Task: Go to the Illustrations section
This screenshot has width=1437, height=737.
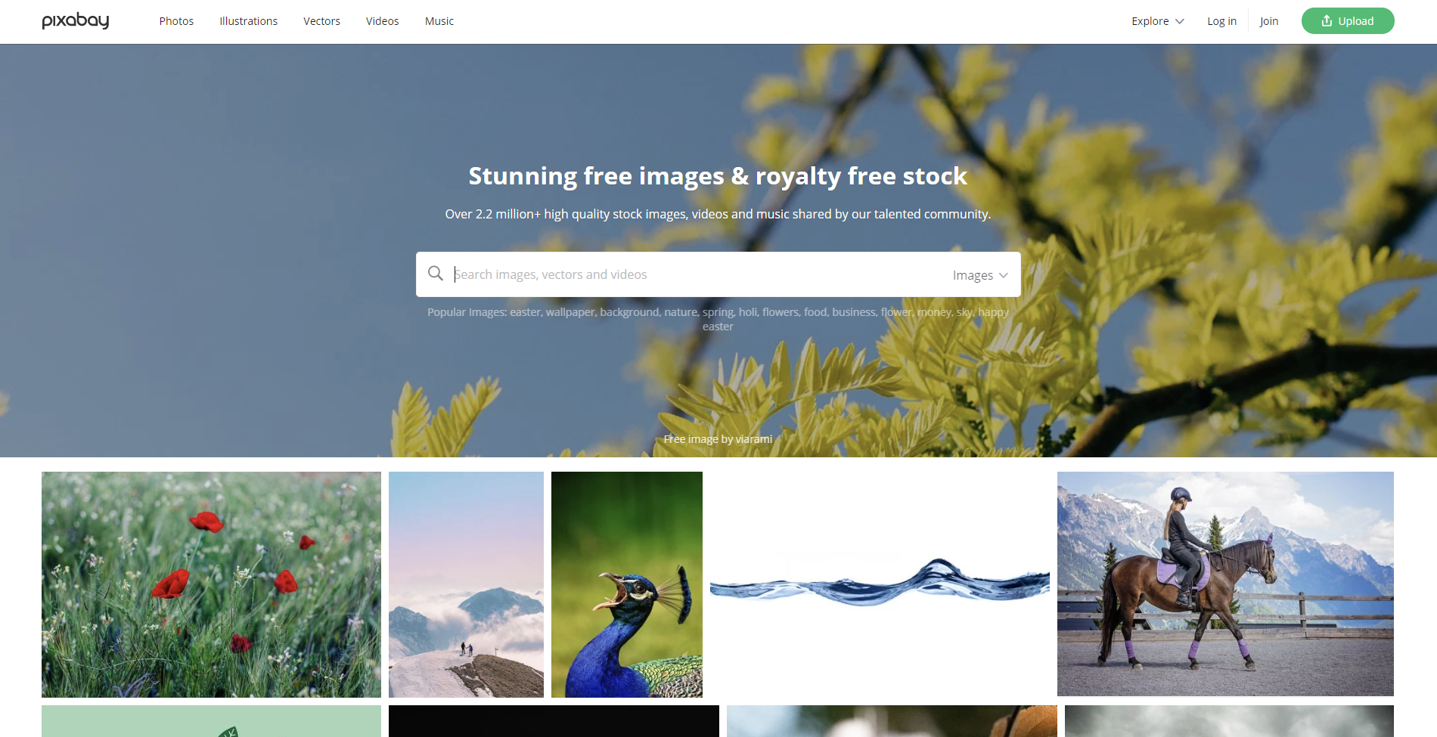Action: coord(248,21)
